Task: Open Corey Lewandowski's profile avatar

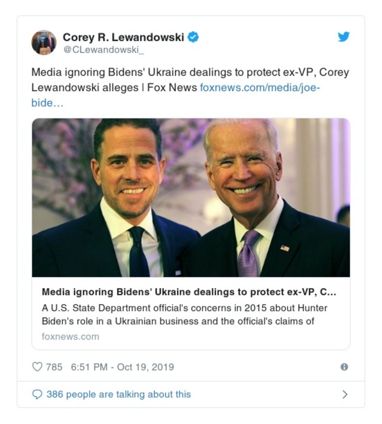Action: click(x=44, y=42)
